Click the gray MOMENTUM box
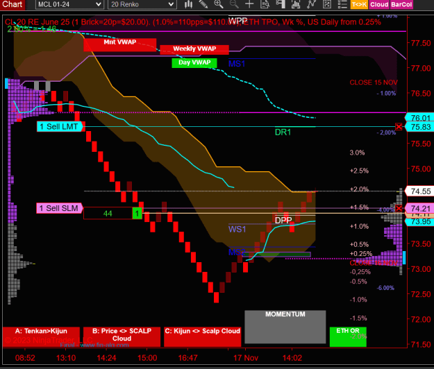Viewport: 434px width, 369px height. [285, 327]
